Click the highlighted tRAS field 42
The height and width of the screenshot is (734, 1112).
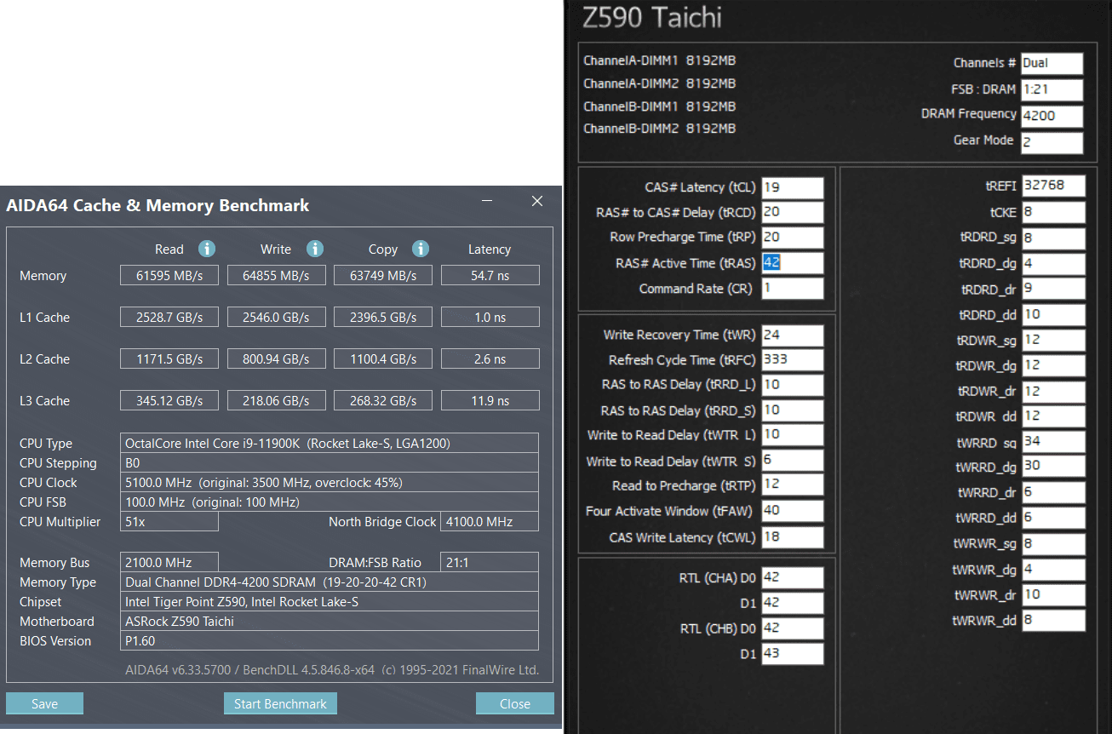793,262
